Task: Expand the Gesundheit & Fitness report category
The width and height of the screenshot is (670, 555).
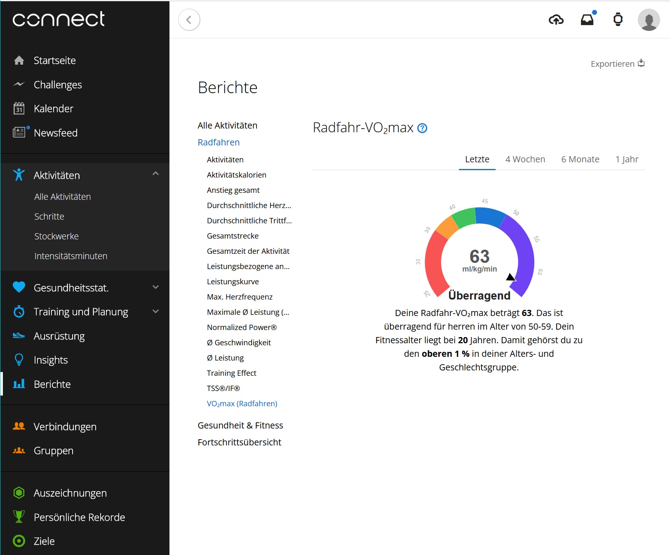Action: 240,425
